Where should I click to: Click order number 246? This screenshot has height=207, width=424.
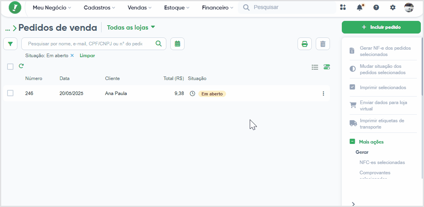(29, 93)
